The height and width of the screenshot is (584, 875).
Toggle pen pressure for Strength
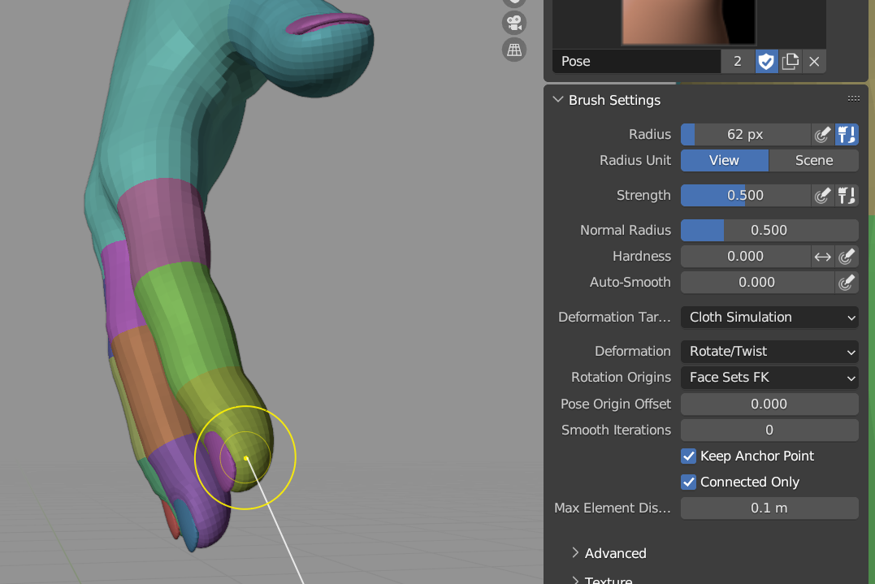point(822,195)
